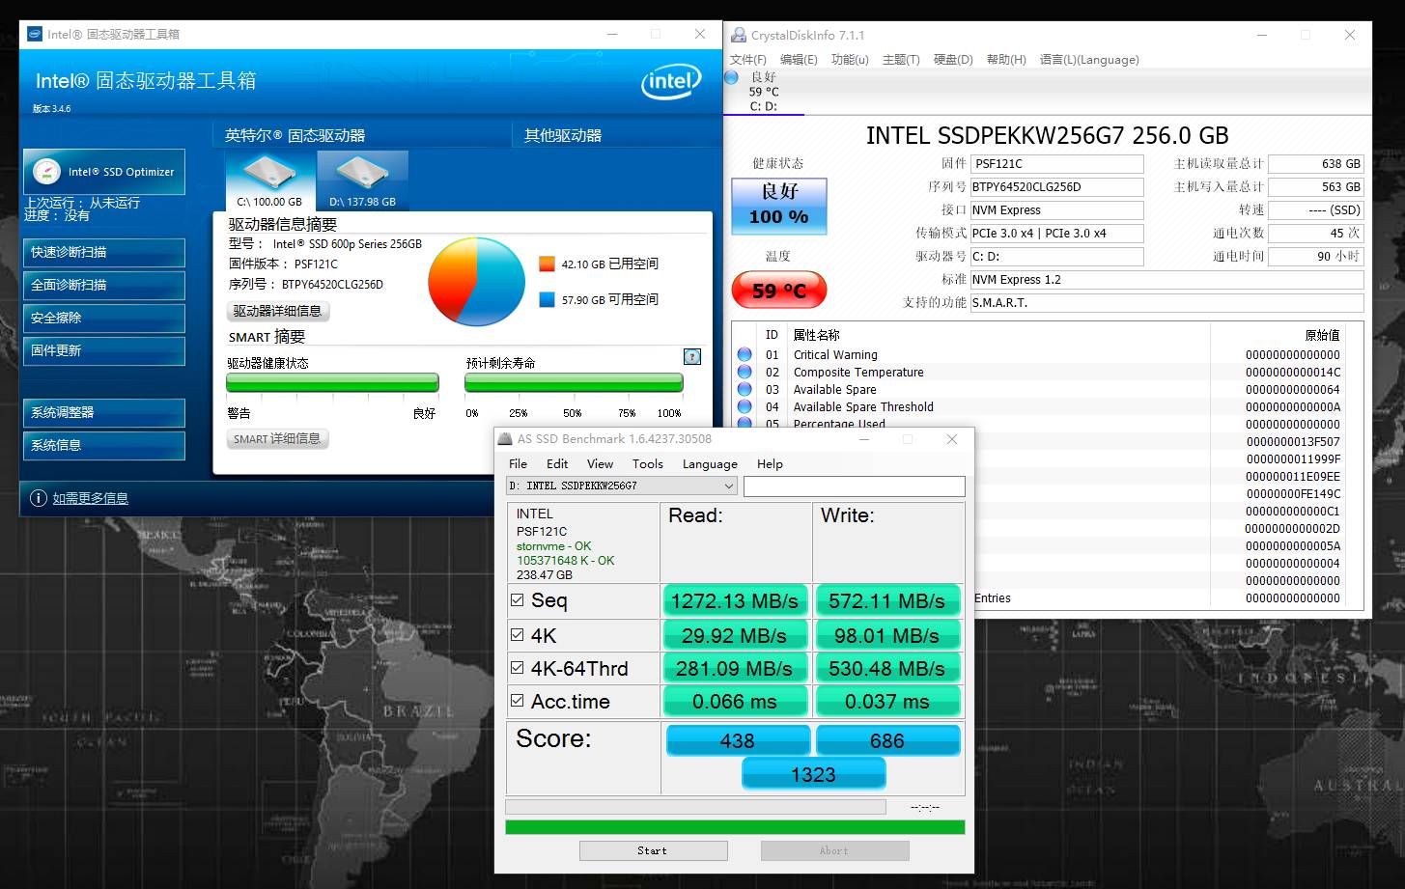Click status orb for Available Spare Threshold row

(745, 407)
